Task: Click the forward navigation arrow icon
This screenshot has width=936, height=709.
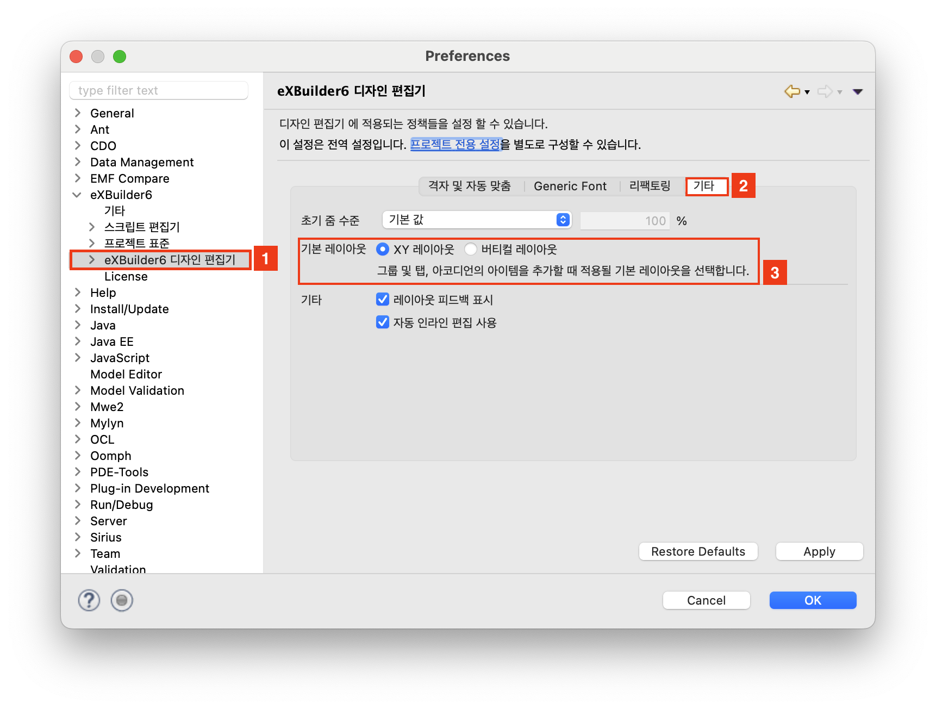Action: [x=825, y=91]
